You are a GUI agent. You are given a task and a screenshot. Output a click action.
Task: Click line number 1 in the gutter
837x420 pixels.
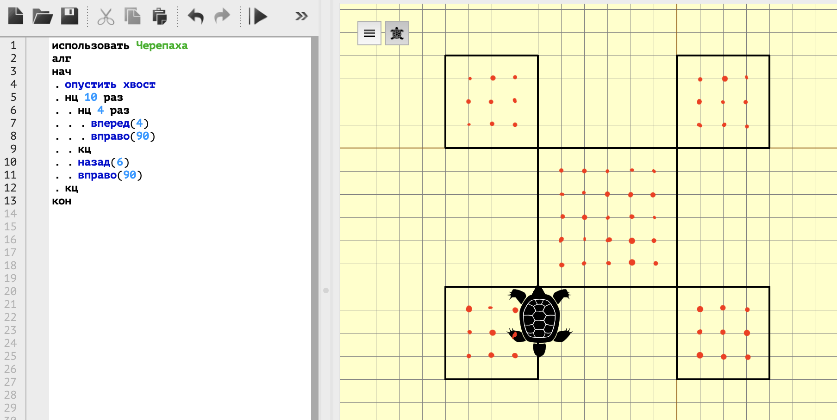(13, 45)
